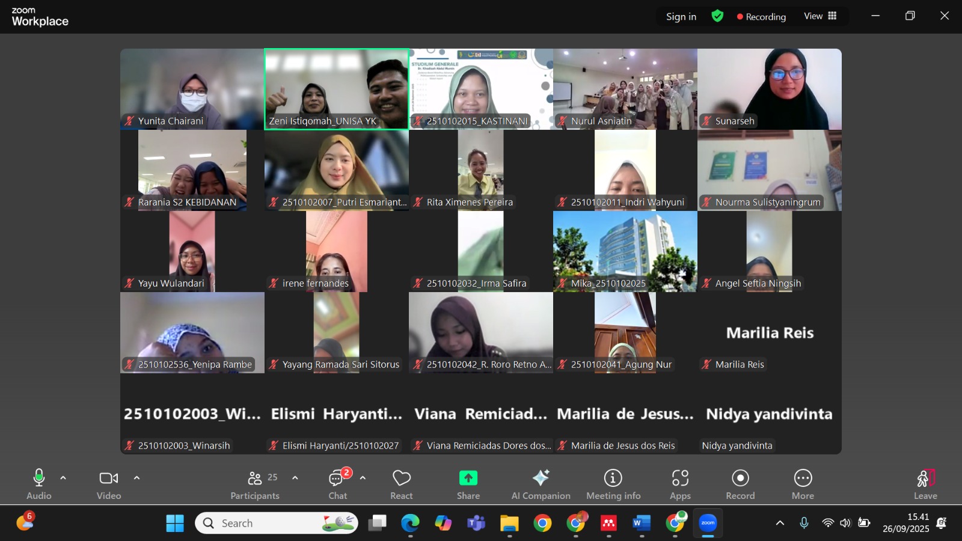Image resolution: width=962 pixels, height=541 pixels.
Task: Select Zeni Istiqomah_UNISA YK video tile
Action: [337, 89]
